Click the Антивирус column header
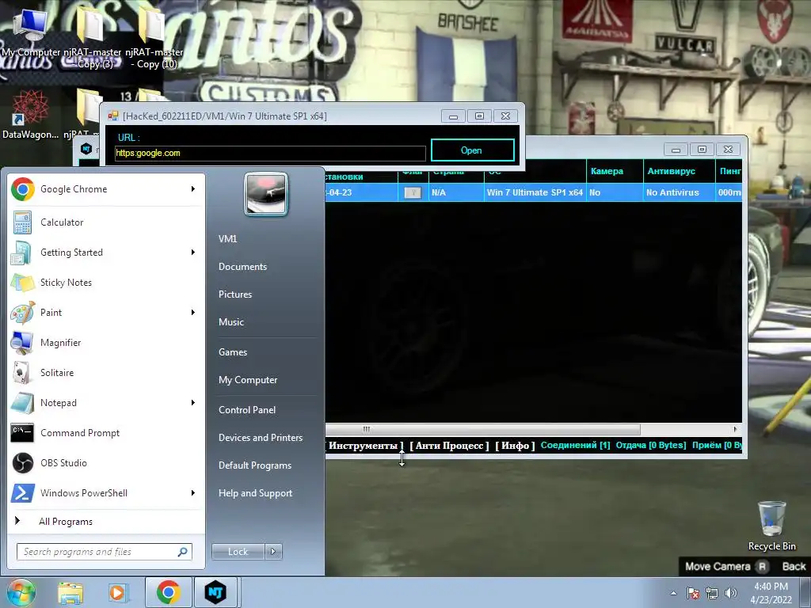This screenshot has width=811, height=608. [x=679, y=171]
